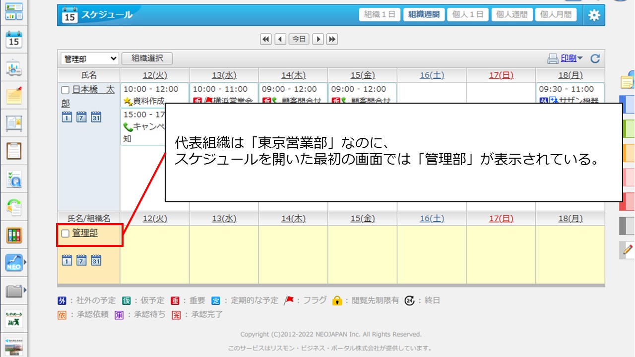This screenshot has width=635, height=357.
Task: Skip back a week with double left arrow
Action: tap(266, 39)
